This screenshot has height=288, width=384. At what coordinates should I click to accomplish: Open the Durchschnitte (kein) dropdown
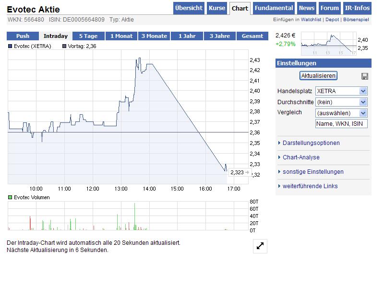pyautogui.click(x=341, y=102)
